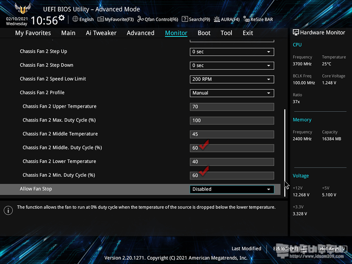Switch to Advanced tab
This screenshot has width=352, height=264.
140,33
